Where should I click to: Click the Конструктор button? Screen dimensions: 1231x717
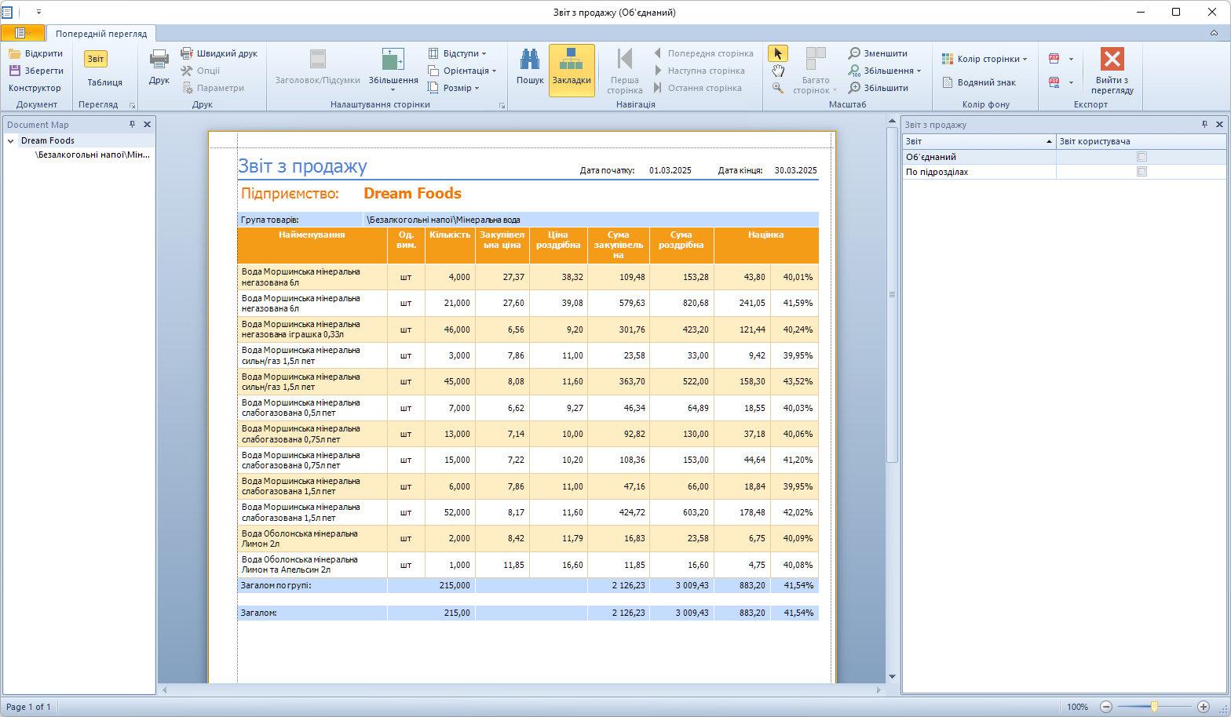coord(35,88)
